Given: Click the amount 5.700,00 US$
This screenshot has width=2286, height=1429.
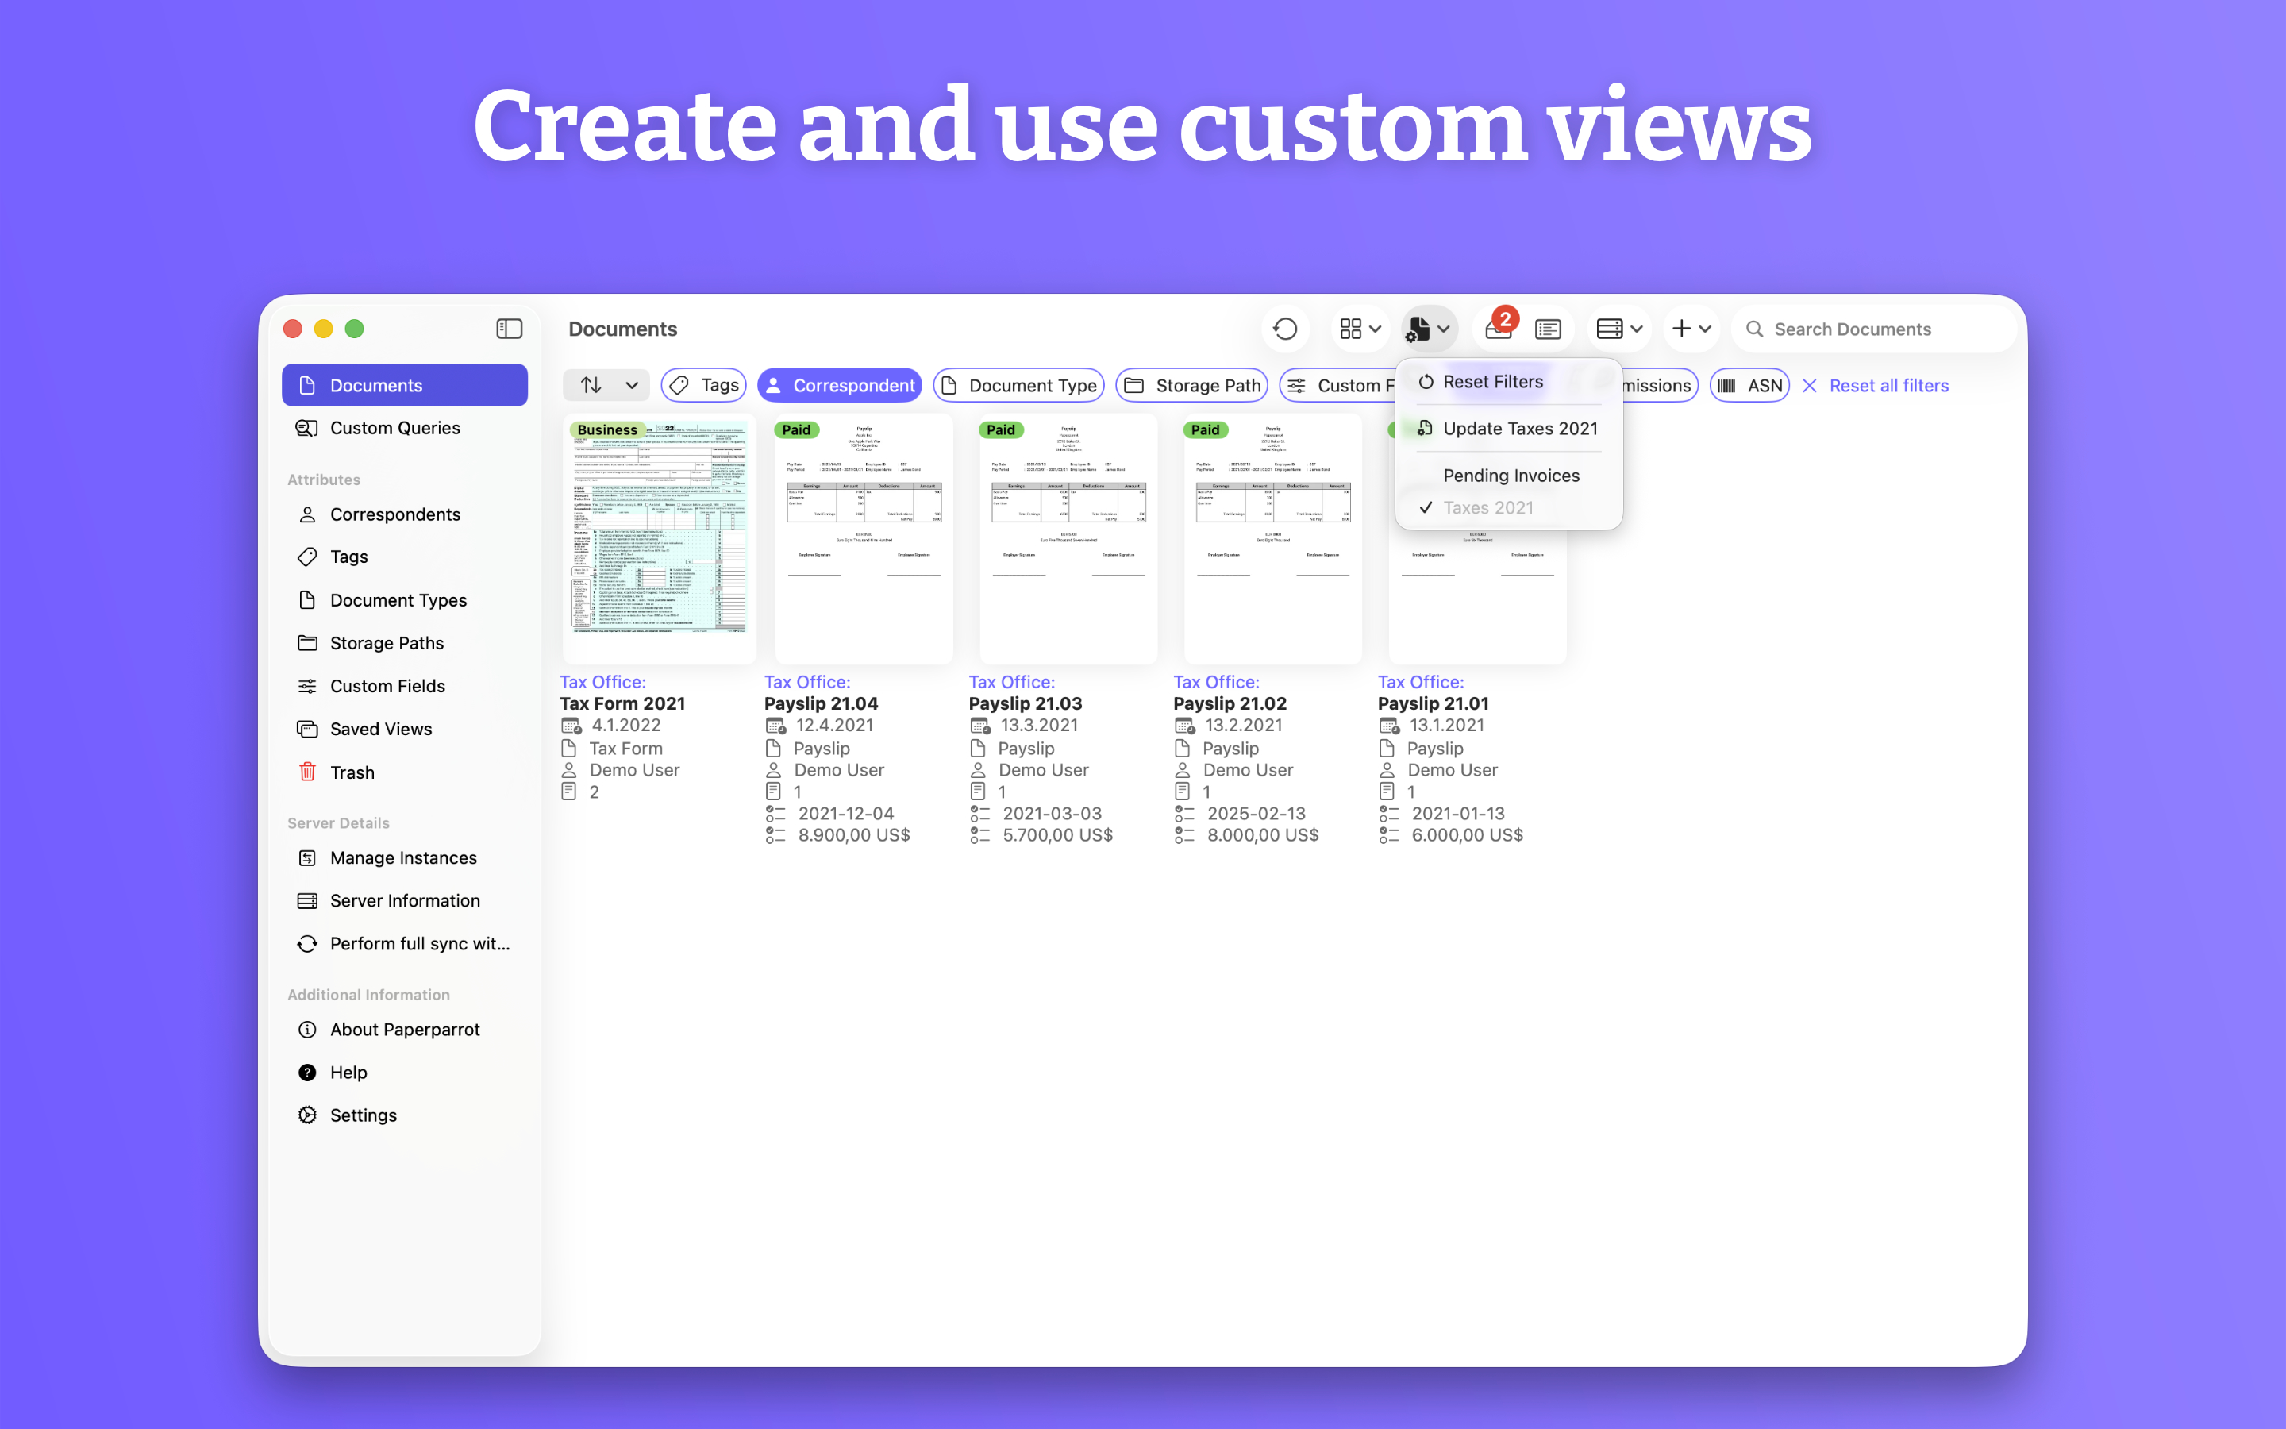Looking at the screenshot, I should [x=1058, y=834].
